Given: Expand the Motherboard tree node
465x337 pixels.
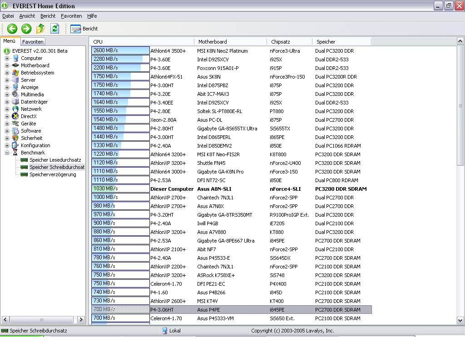Looking at the screenshot, I should coord(7,65).
